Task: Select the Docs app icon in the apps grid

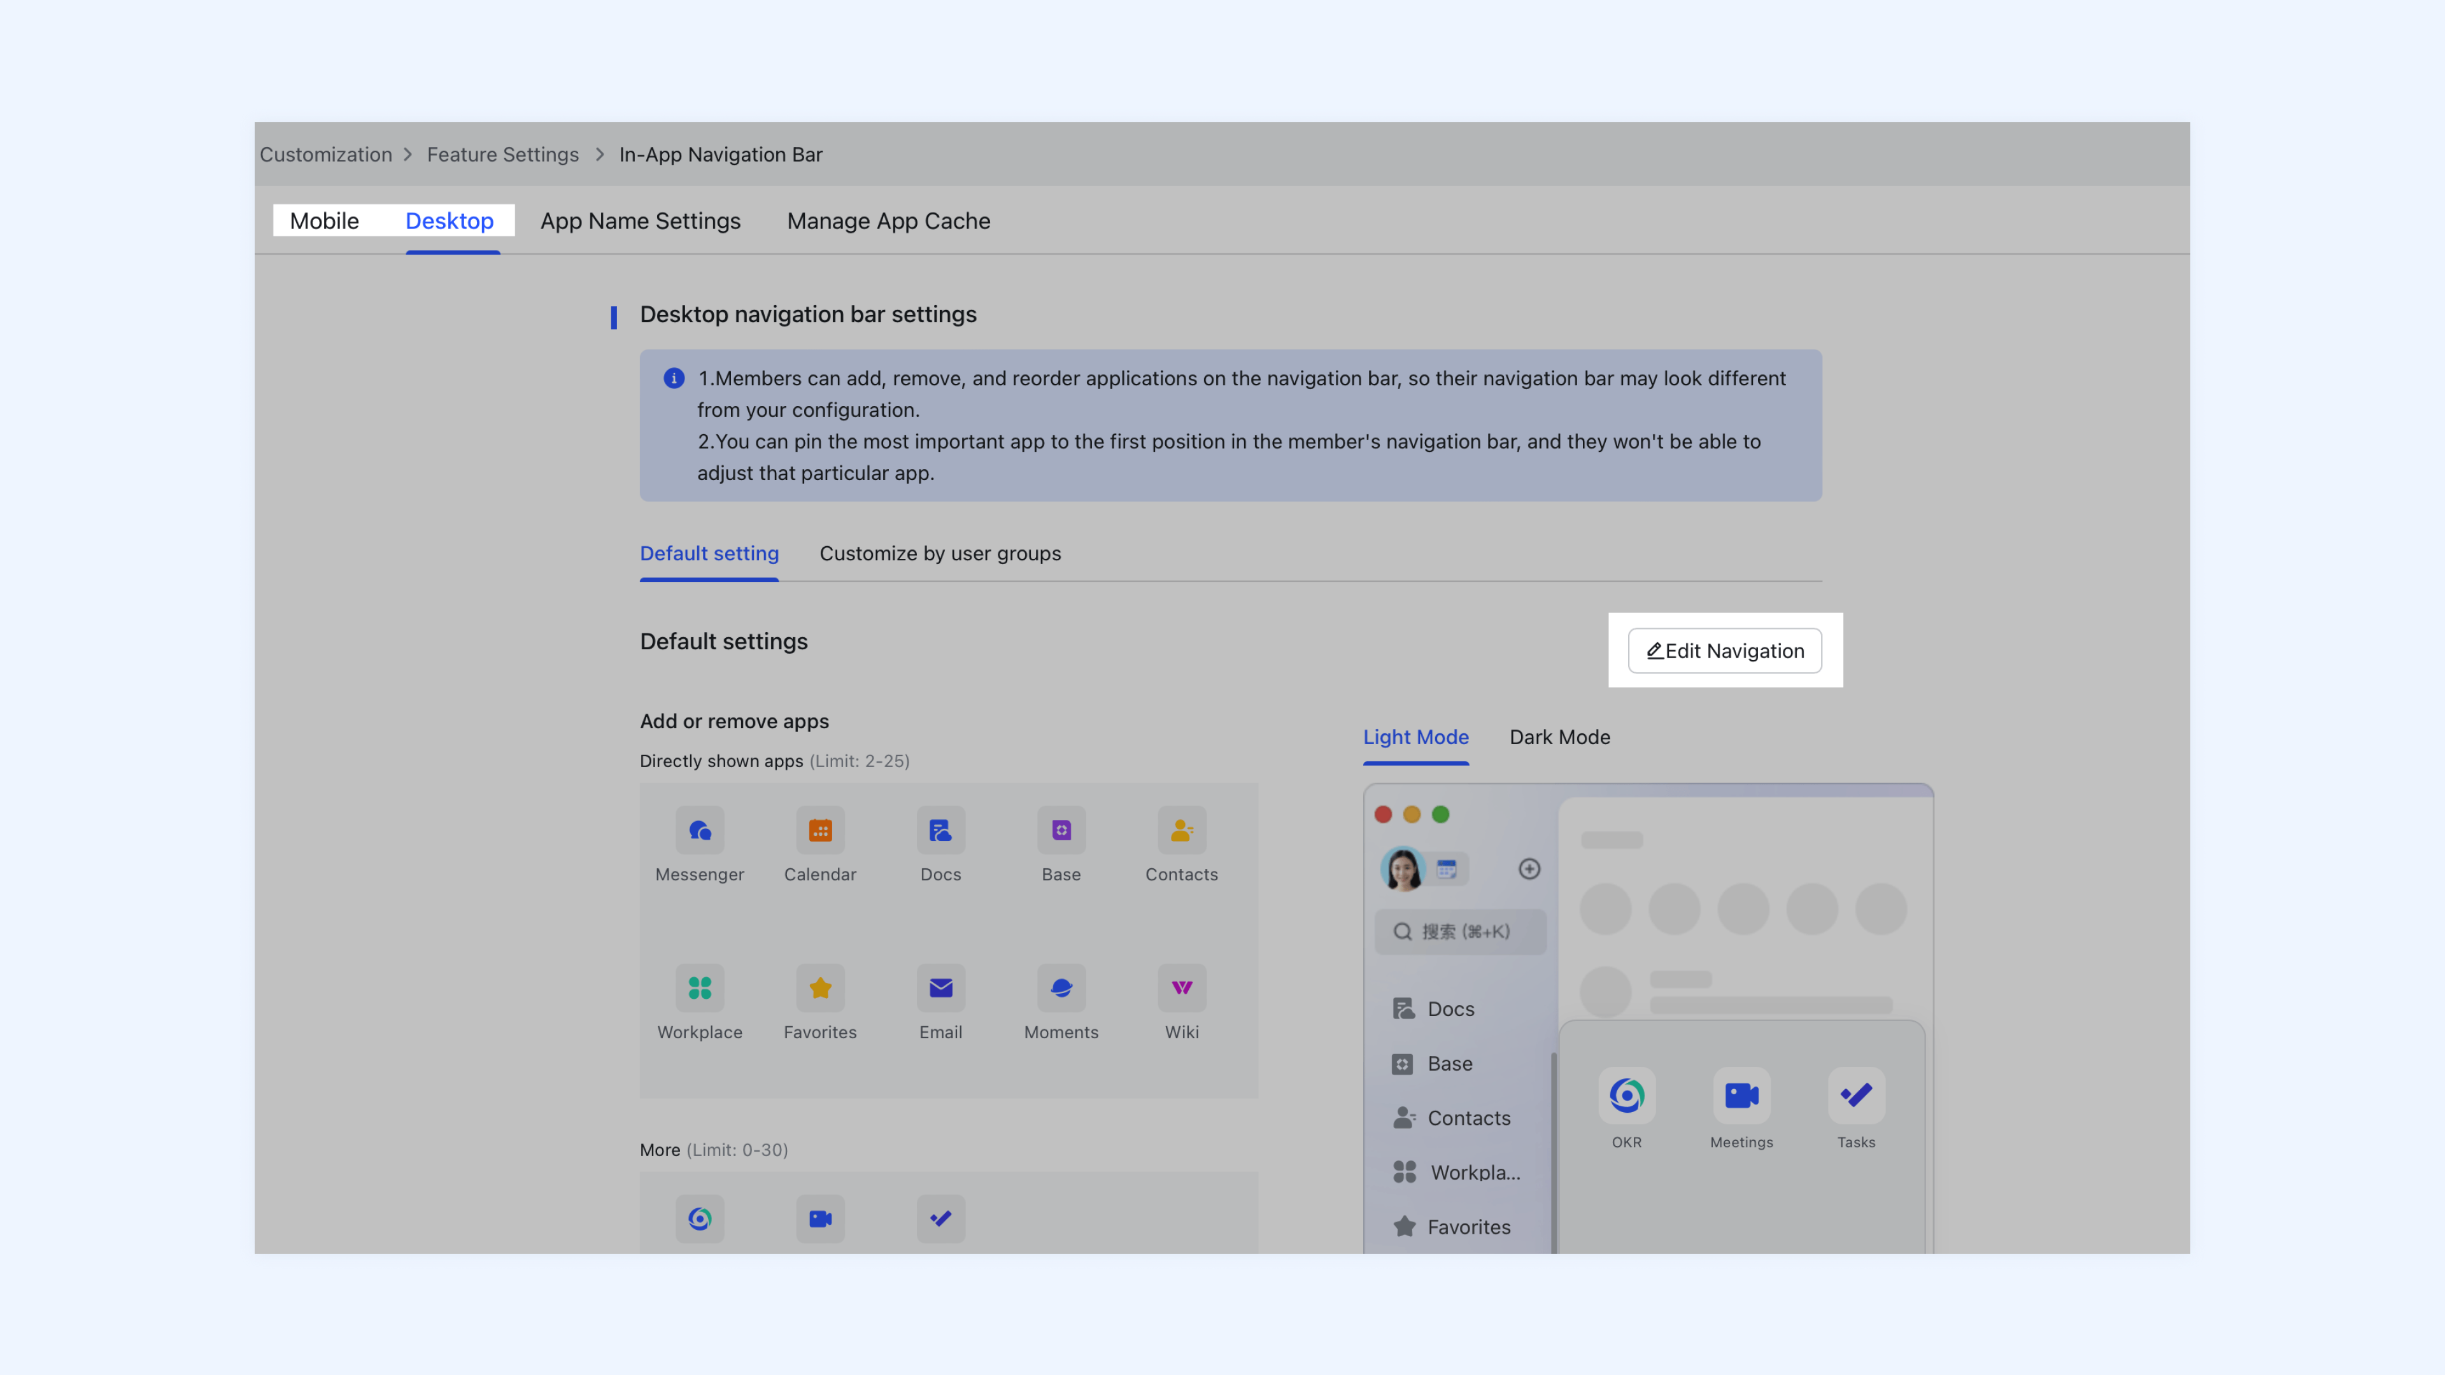Action: point(940,830)
